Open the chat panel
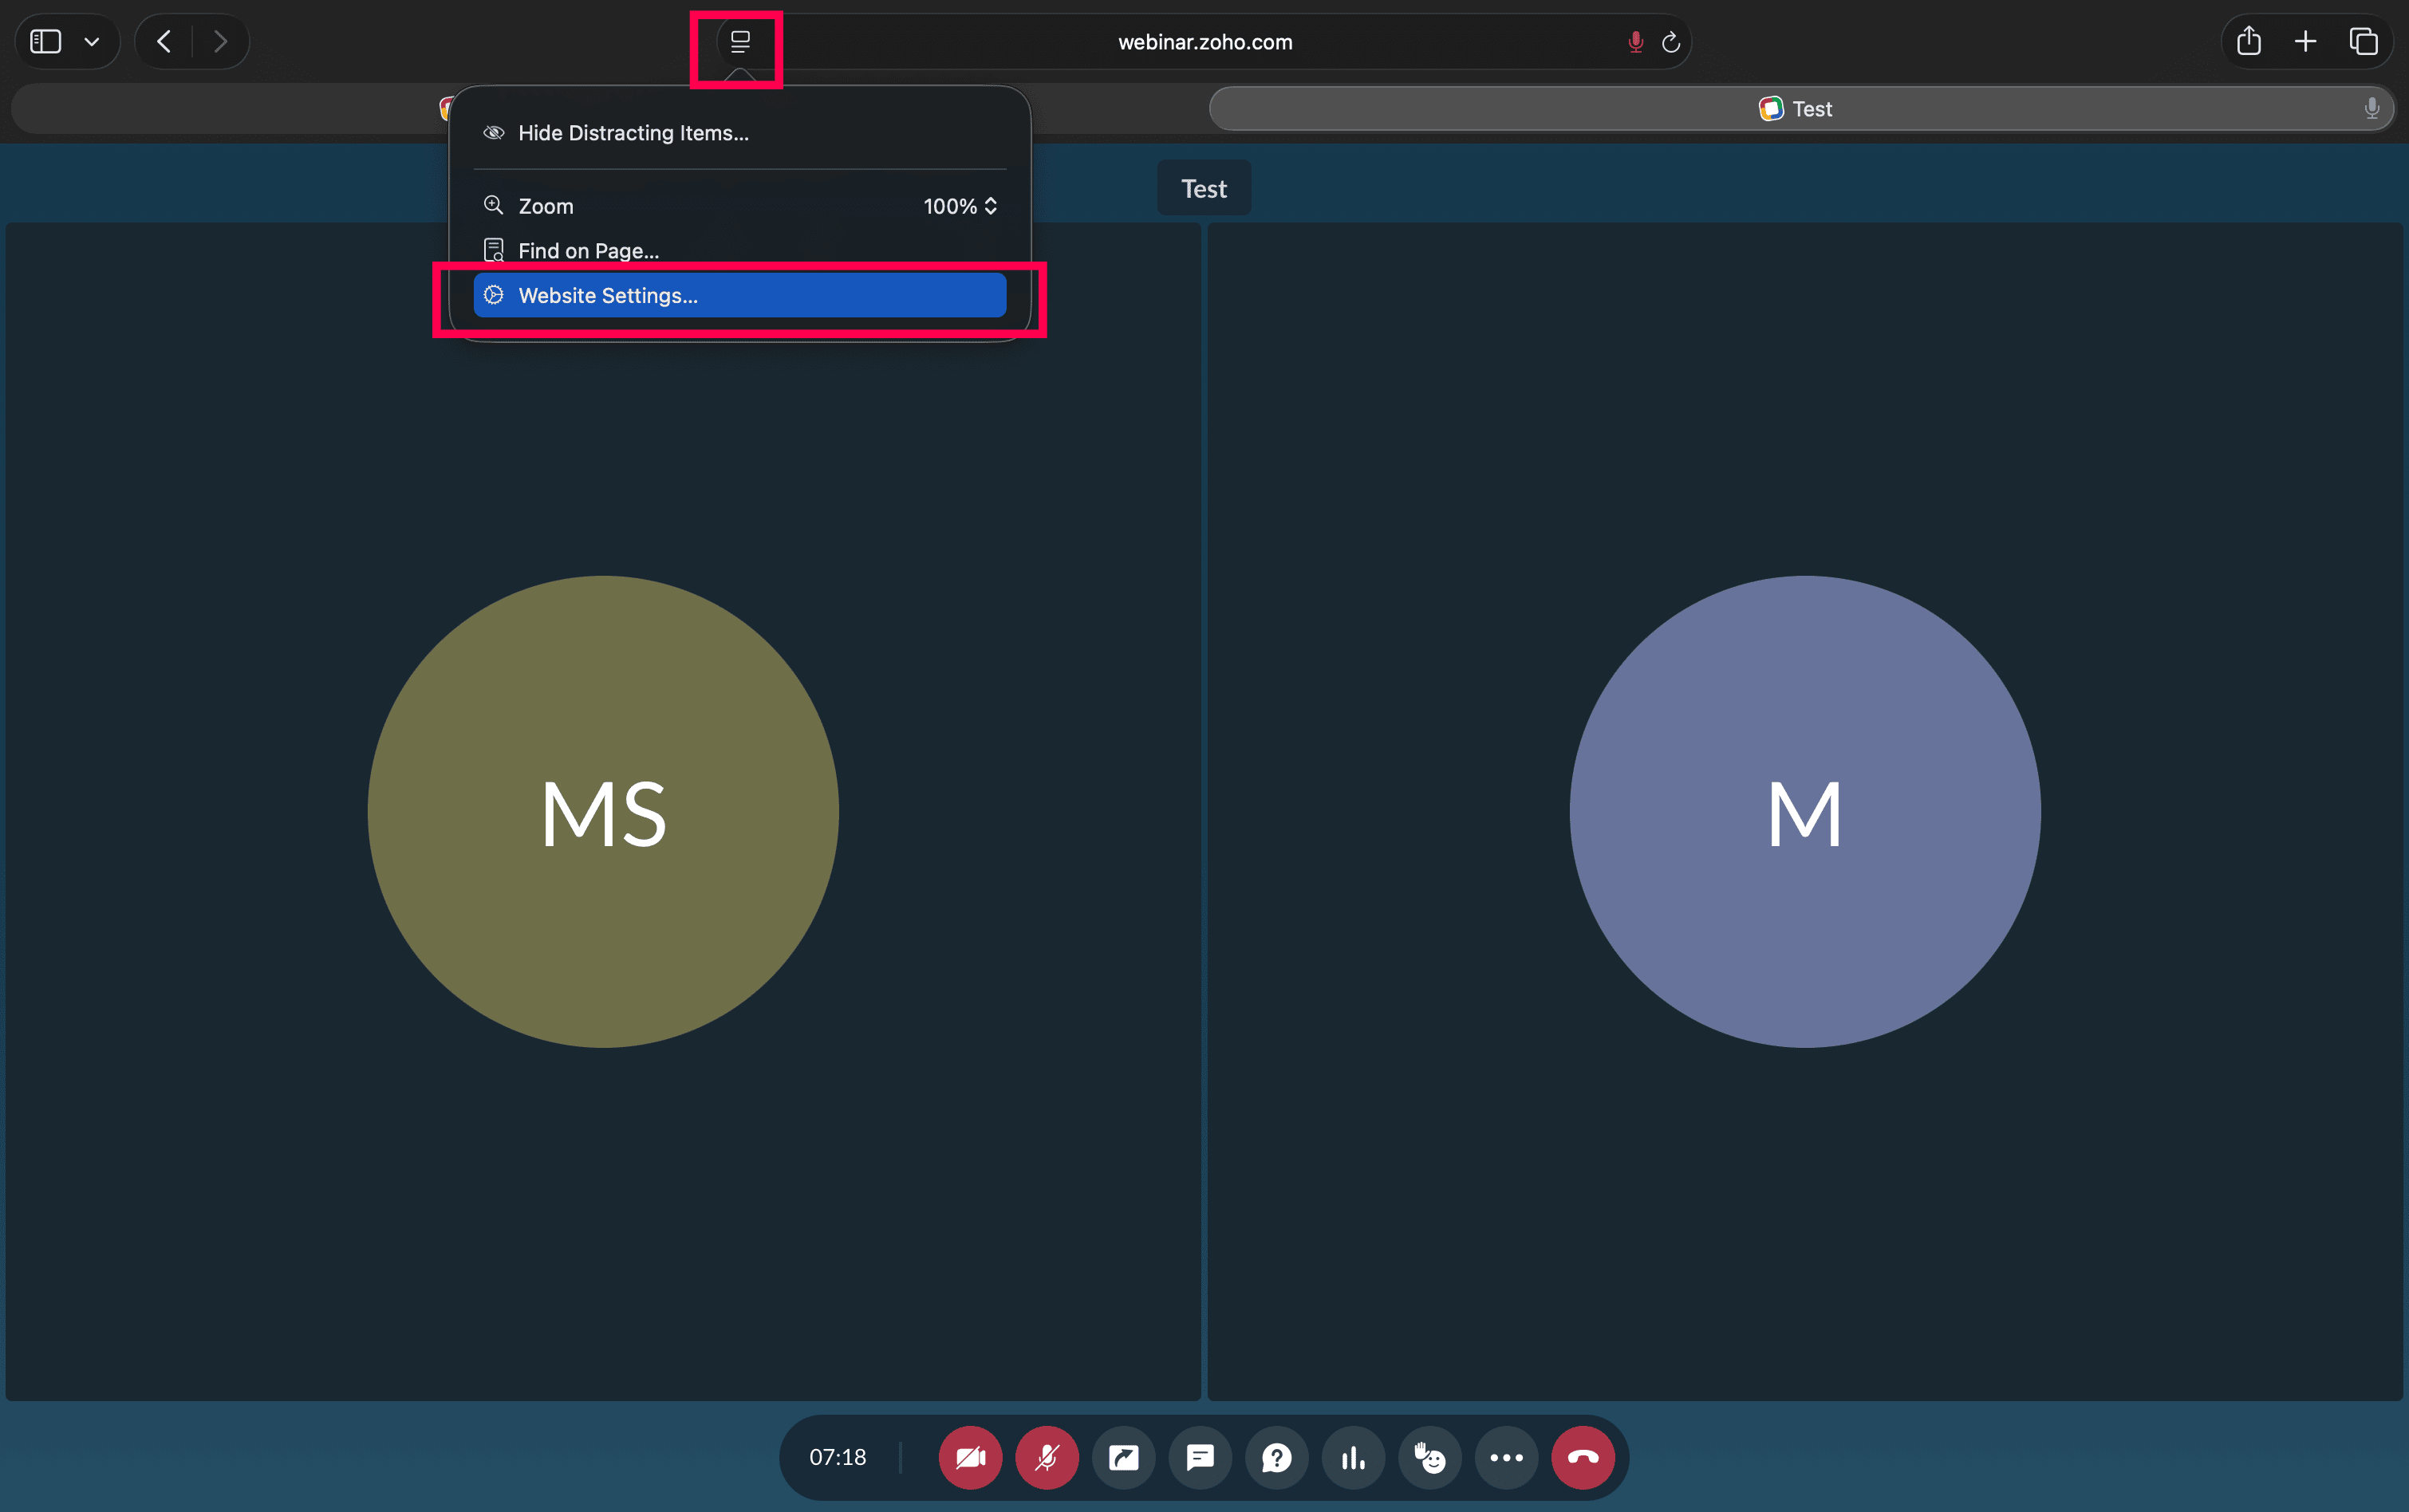Viewport: 2409px width, 1512px height. 1200,1457
